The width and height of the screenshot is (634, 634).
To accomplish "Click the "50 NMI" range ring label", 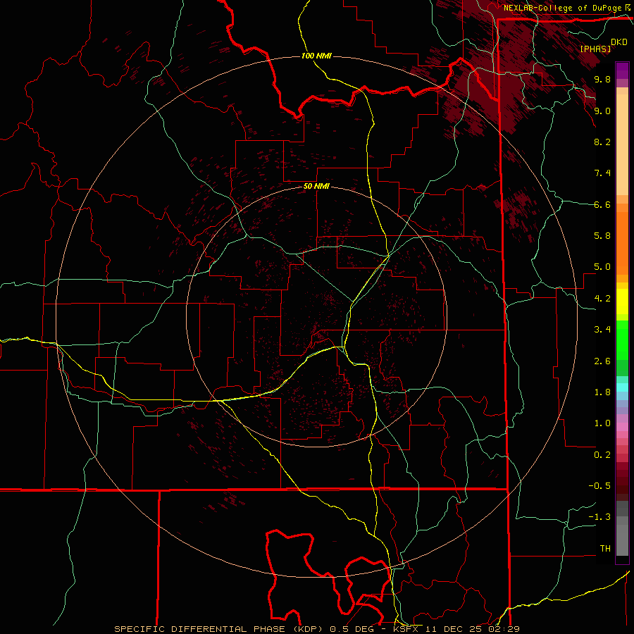I will [x=316, y=187].
